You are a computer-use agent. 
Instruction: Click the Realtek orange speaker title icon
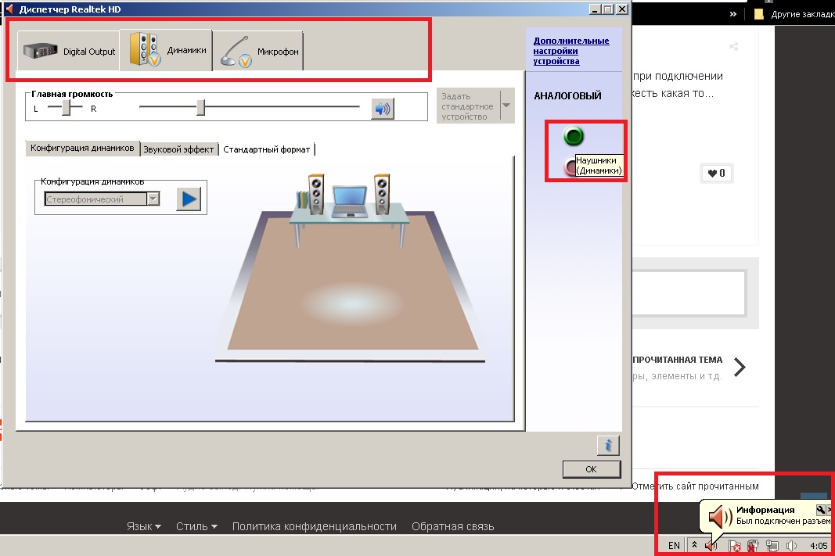(9, 9)
